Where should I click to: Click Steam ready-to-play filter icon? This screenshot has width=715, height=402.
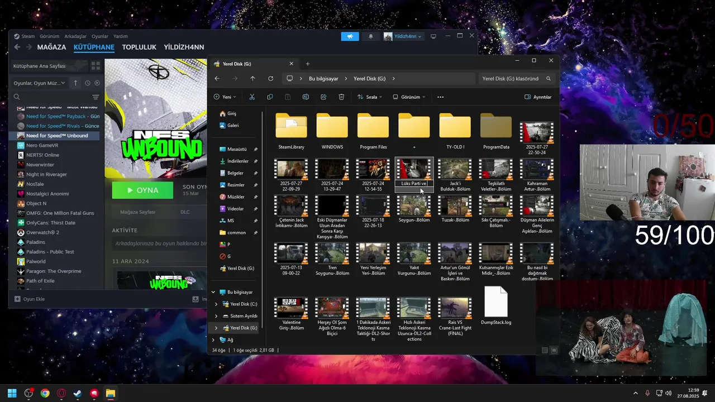tap(97, 83)
